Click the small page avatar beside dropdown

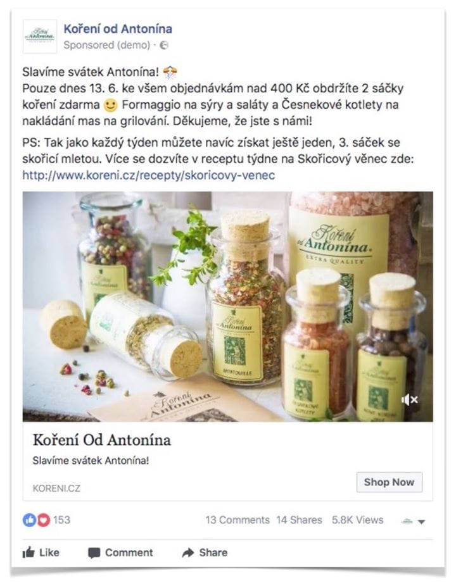(407, 521)
